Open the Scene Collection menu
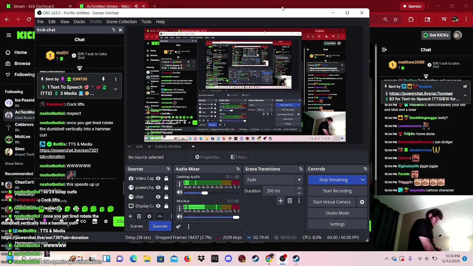Screen dimensions: 473x266 [122, 22]
